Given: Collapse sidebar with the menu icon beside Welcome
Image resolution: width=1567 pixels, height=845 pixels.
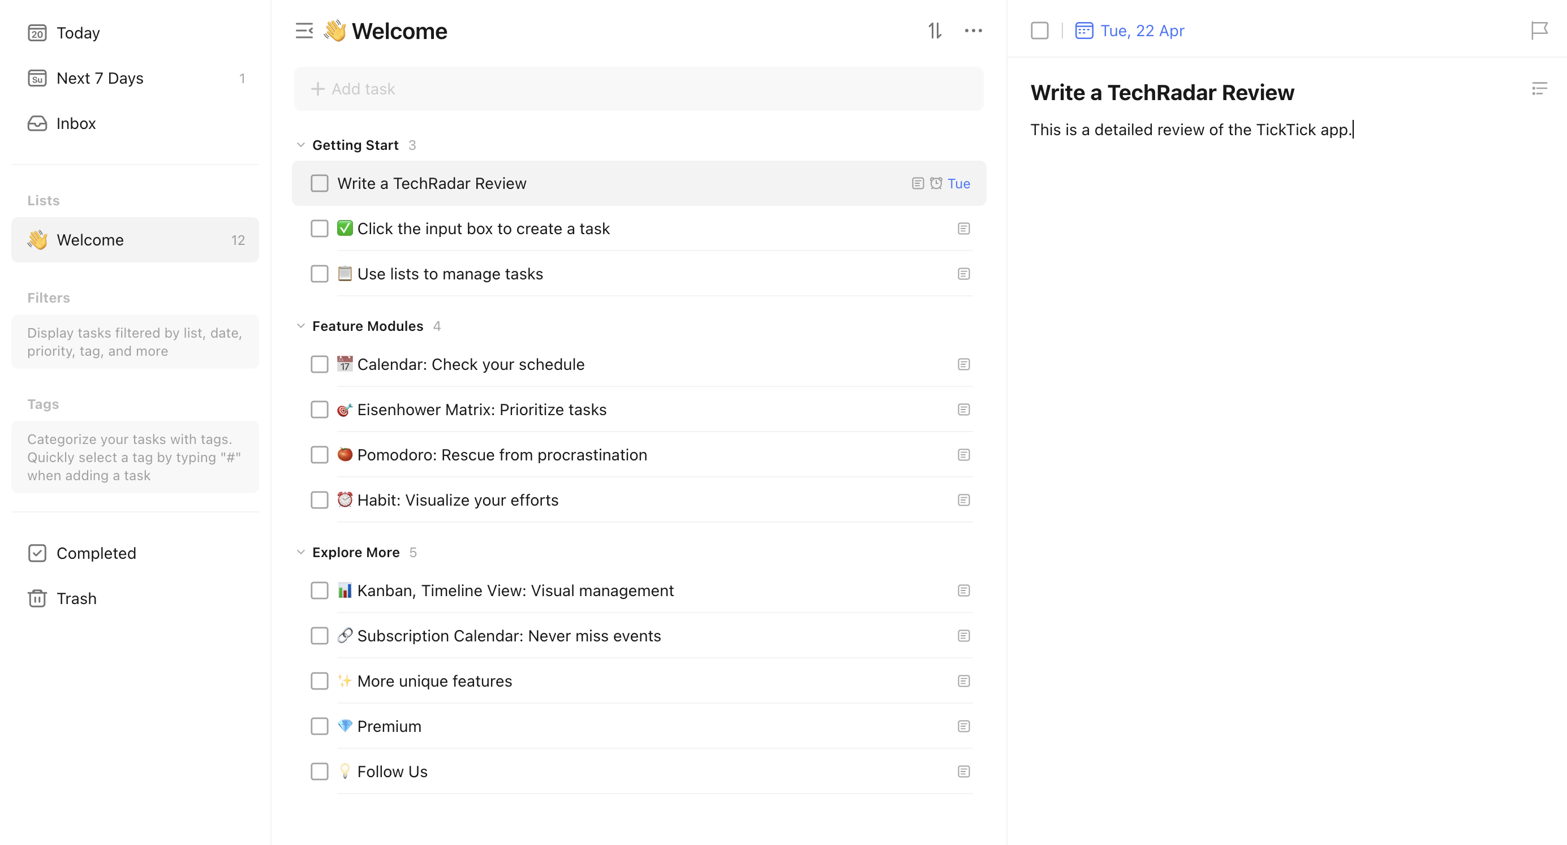Looking at the screenshot, I should [304, 31].
